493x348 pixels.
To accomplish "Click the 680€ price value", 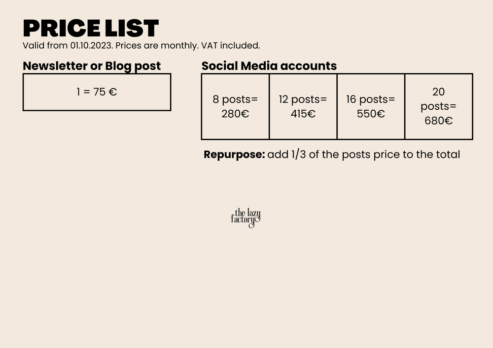I will coord(439,121).
